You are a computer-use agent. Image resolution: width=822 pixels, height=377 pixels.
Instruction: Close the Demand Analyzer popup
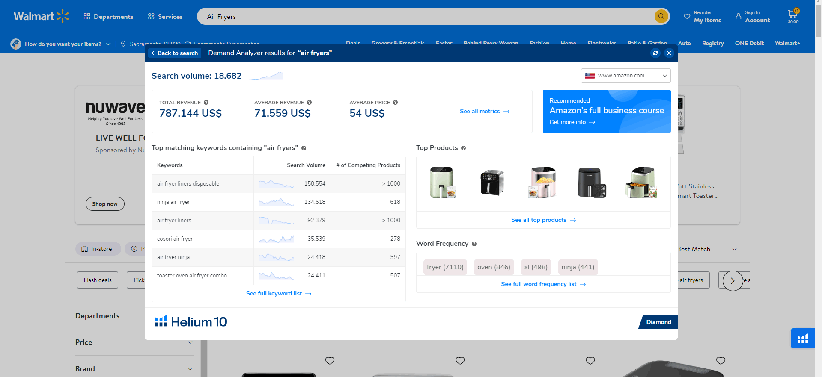(x=669, y=53)
